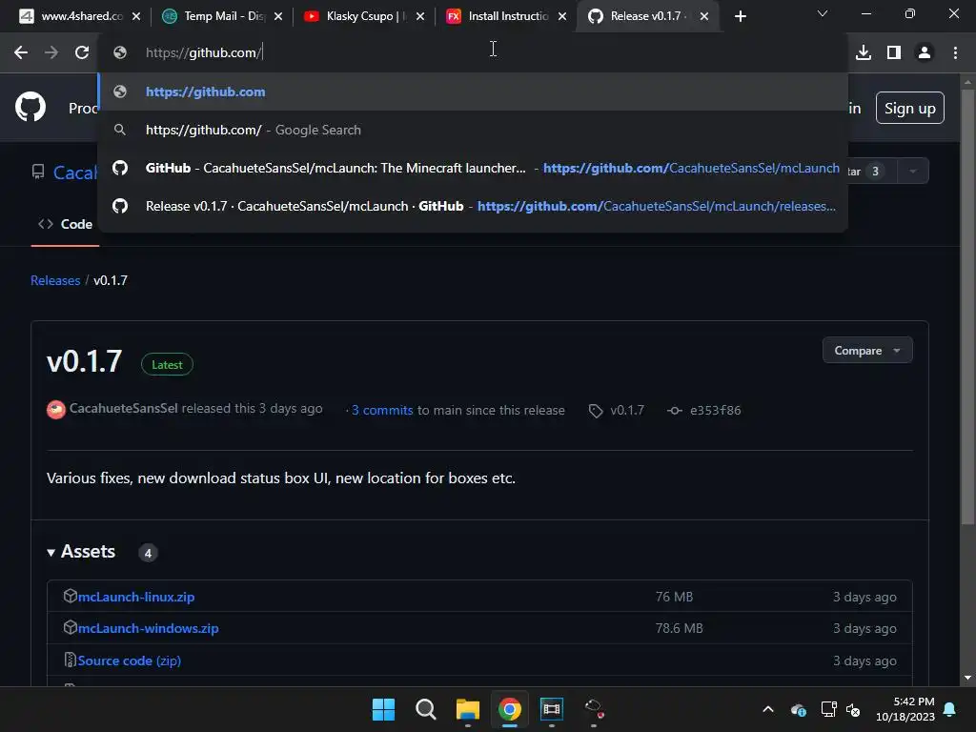The image size is (976, 732).
Task: Close the Temp Mail tab
Action: pos(278,16)
